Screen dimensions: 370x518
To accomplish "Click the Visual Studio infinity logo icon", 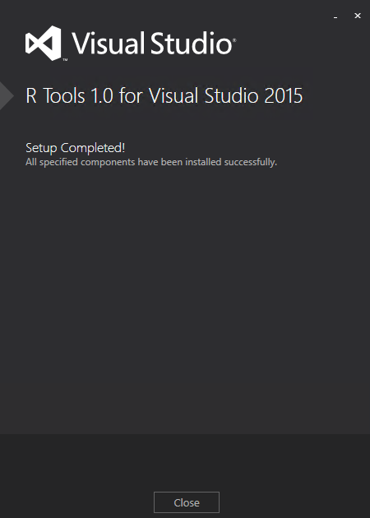I will tap(44, 43).
